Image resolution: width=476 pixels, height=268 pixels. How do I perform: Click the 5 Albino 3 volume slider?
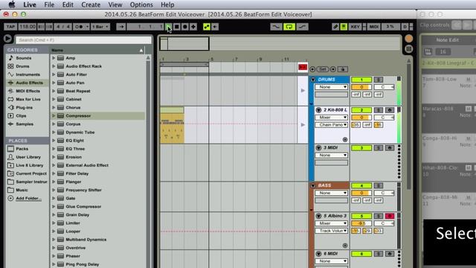(x=361, y=223)
